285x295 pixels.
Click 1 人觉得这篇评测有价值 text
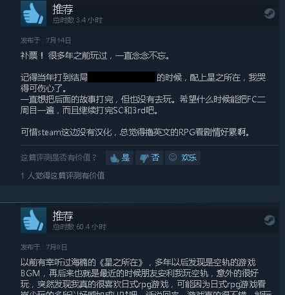(63, 176)
